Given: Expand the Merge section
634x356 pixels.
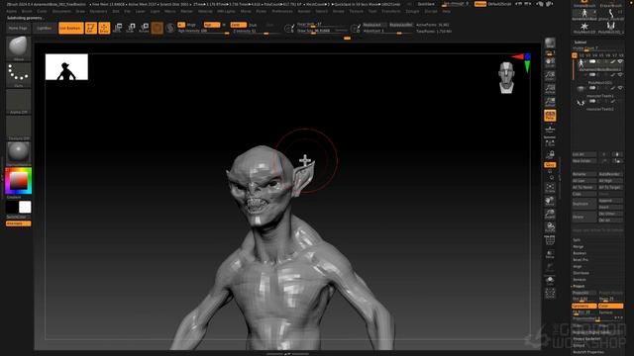Looking at the screenshot, I should point(579,246).
